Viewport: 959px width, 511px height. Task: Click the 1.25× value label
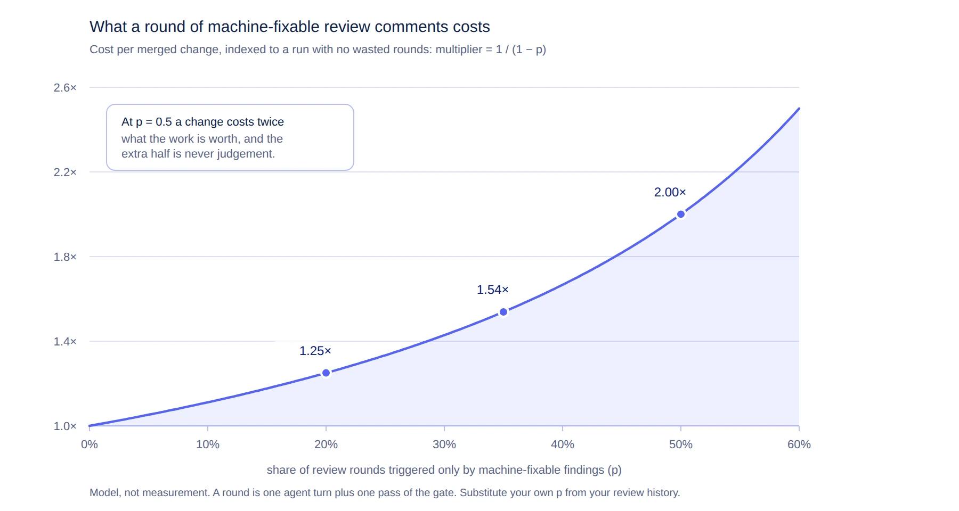click(315, 351)
